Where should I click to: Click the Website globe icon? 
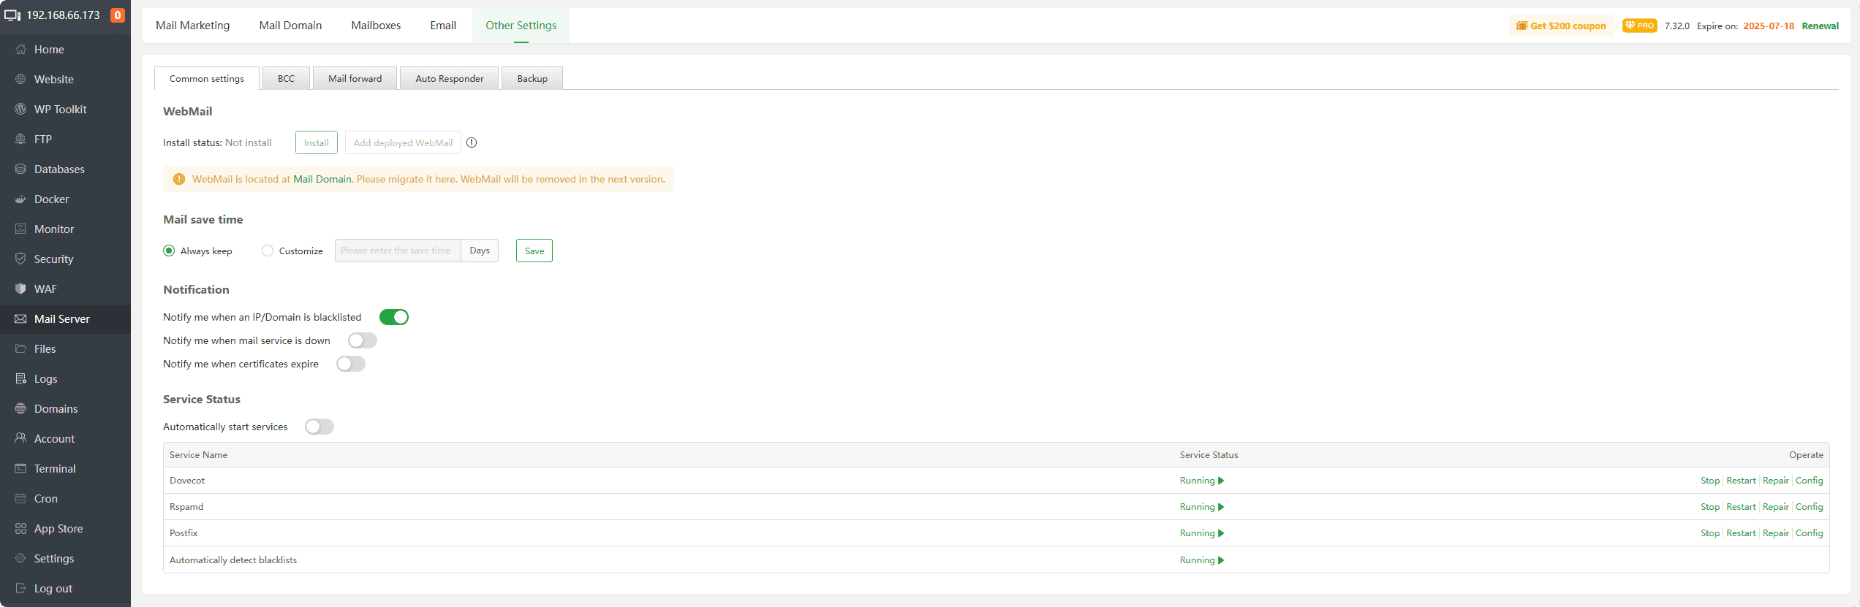click(20, 80)
